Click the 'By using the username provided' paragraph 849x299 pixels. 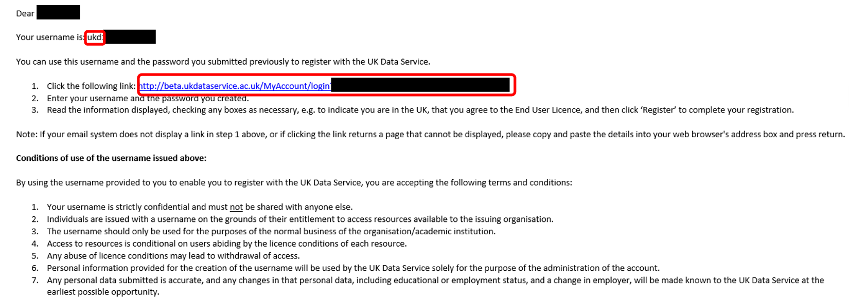tap(294, 183)
